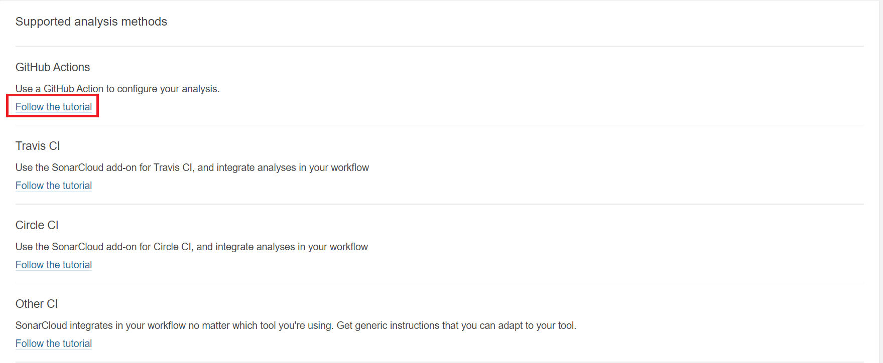
Task: Click the vertical scrollbar at the right edge
Action: (881, 181)
